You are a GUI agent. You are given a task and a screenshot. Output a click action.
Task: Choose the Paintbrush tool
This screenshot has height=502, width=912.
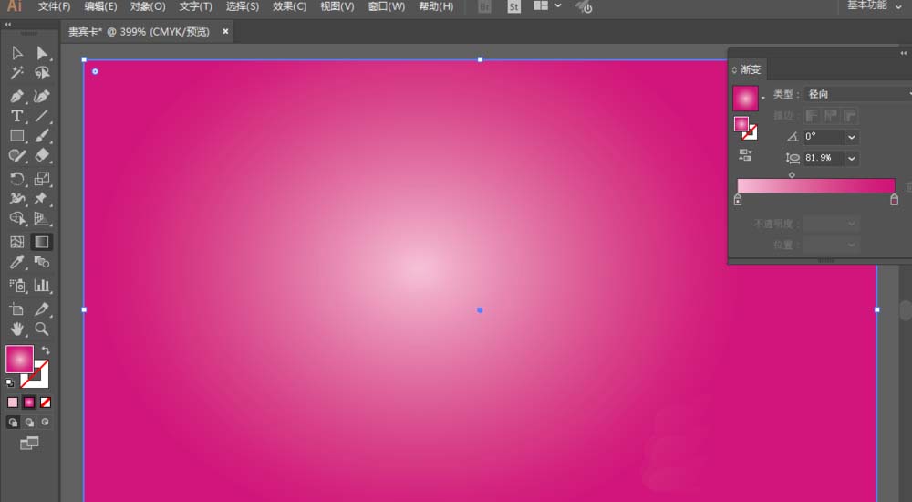tap(42, 136)
